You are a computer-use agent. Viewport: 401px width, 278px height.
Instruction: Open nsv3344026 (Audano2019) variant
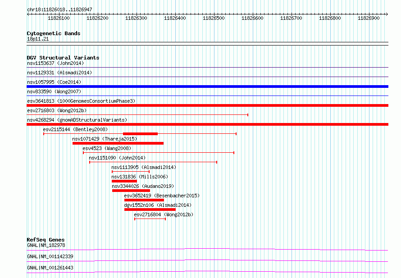point(143,186)
